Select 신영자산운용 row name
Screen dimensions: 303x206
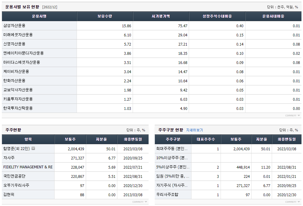point(14,44)
